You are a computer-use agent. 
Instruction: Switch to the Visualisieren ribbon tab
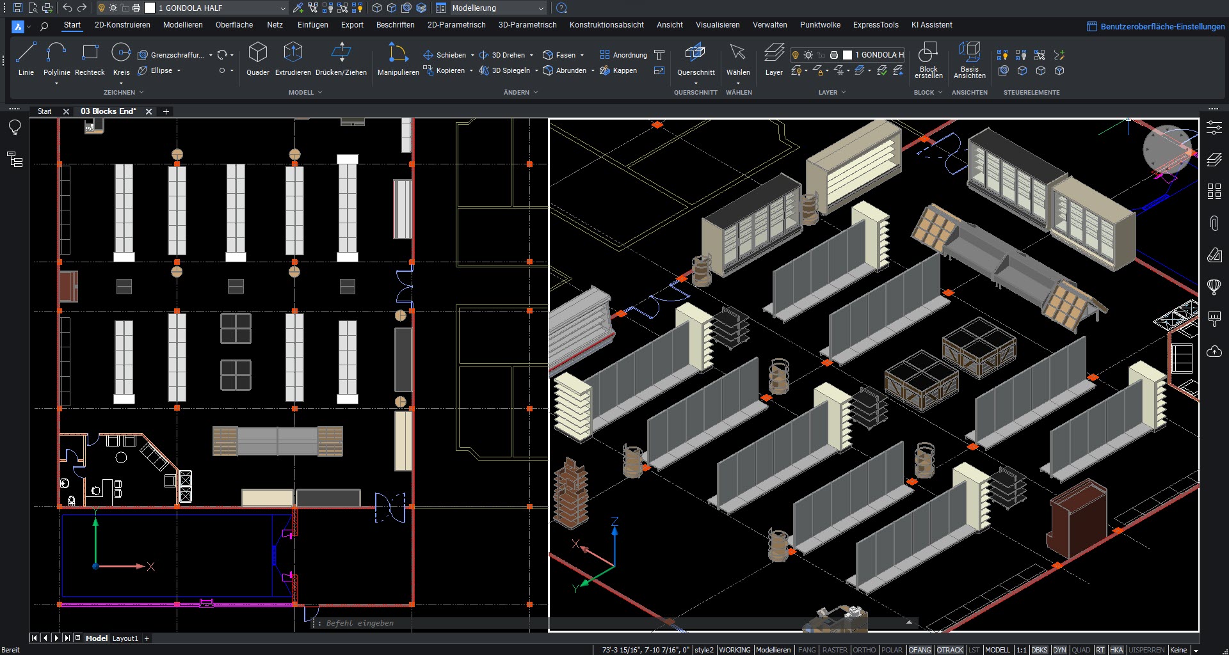[x=717, y=25]
